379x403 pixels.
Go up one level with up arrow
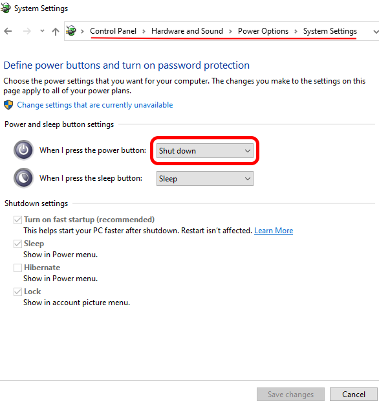(56, 31)
